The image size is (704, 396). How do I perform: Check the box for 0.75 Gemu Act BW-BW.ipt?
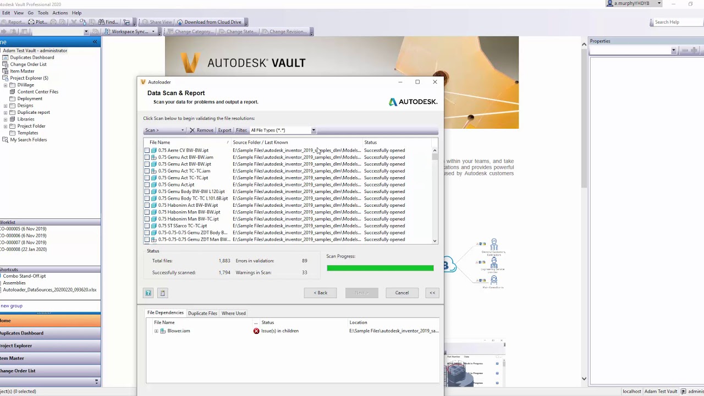pyautogui.click(x=147, y=164)
